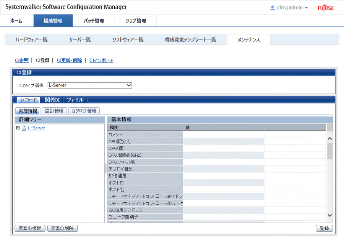Click the scrollbar down arrow in 基本情報
This screenshot has height=241, width=344.
click(330, 215)
